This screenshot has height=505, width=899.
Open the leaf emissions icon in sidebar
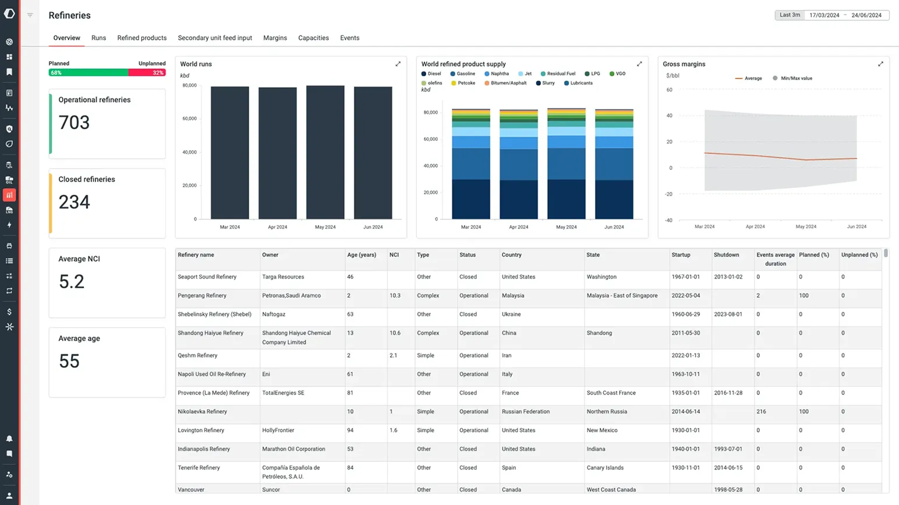[9, 144]
